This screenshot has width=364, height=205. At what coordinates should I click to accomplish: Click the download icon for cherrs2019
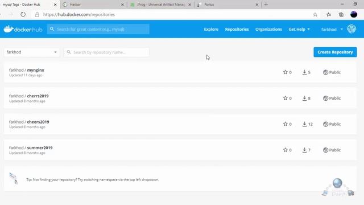[x=304, y=99]
